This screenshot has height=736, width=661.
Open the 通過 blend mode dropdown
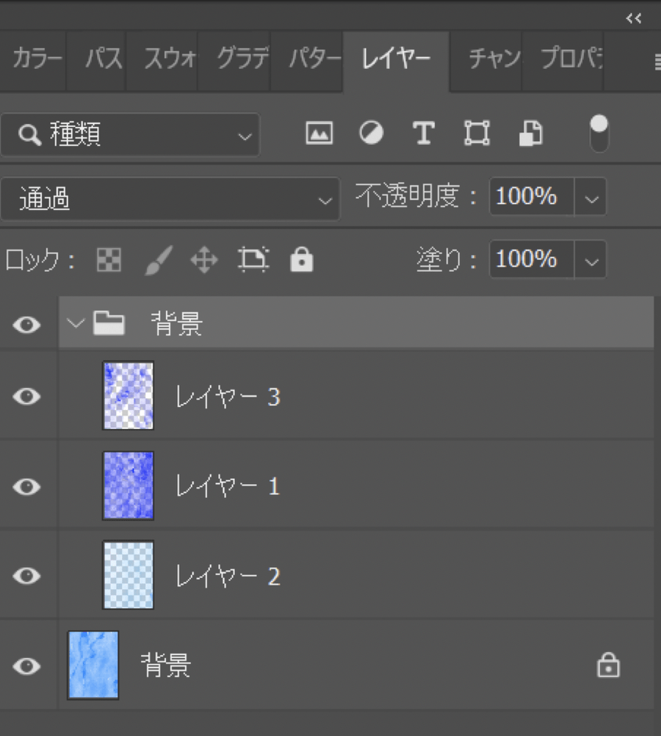(170, 198)
